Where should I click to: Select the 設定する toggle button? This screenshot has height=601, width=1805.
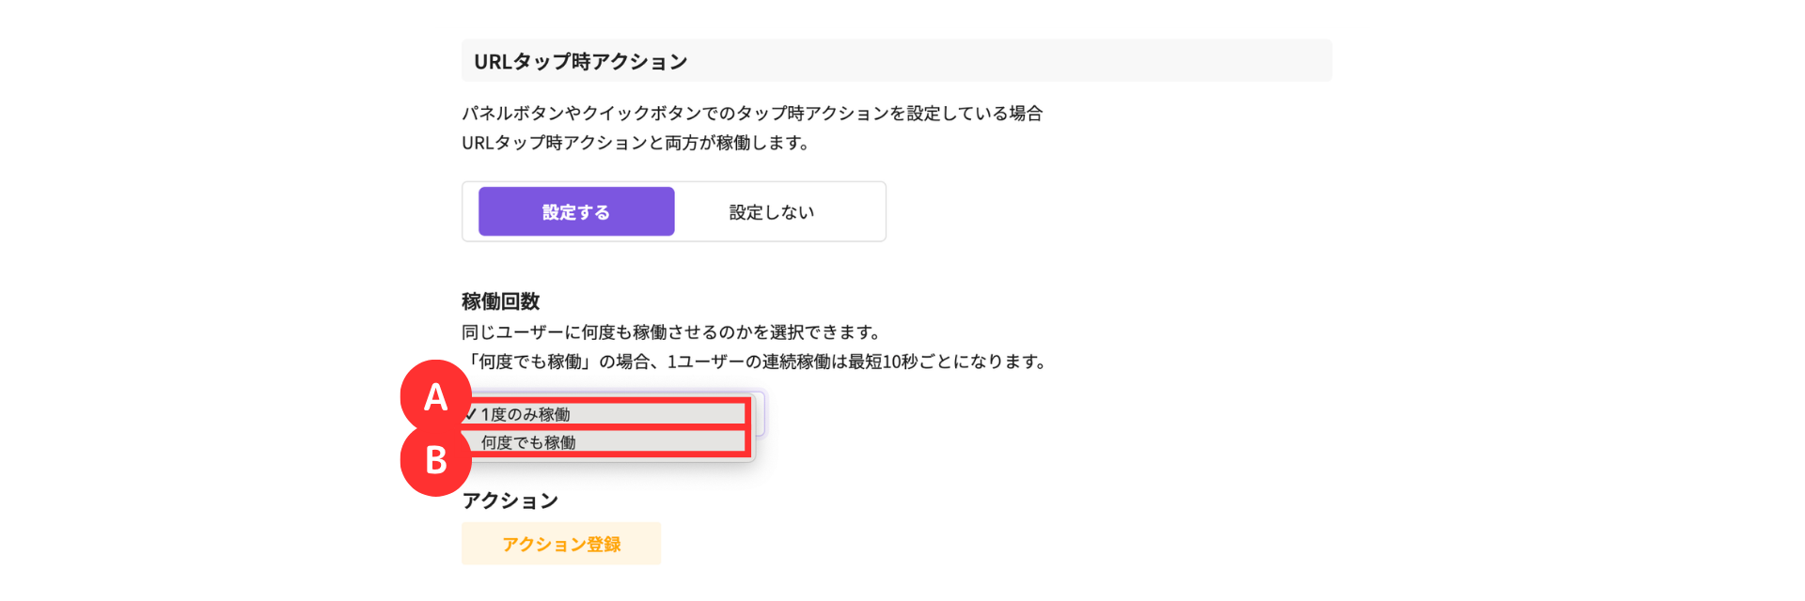(576, 211)
